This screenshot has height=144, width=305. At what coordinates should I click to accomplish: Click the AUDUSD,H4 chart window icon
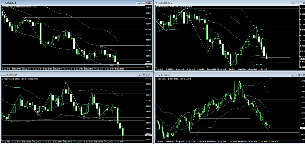156,75
